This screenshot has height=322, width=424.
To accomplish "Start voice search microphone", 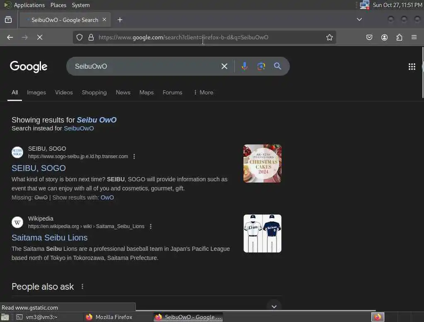I will click(244, 66).
